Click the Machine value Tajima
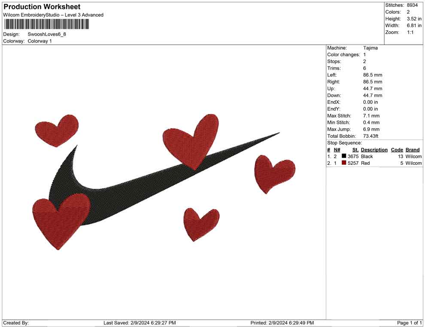Viewport: 425px width, 327px height. point(370,48)
